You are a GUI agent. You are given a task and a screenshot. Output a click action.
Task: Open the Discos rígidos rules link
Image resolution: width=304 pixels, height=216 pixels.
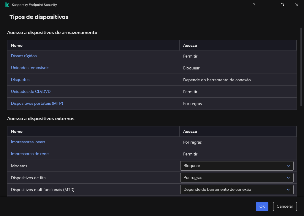coord(24,56)
